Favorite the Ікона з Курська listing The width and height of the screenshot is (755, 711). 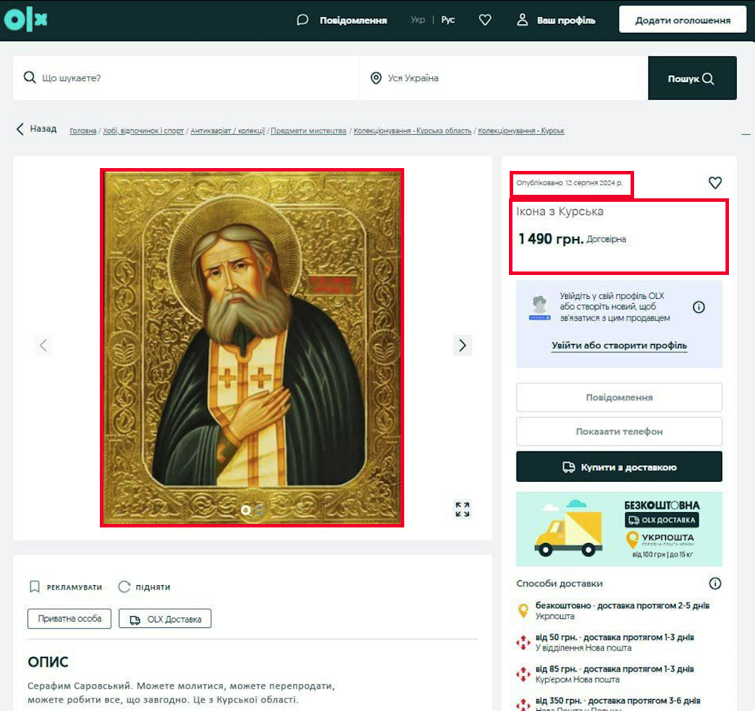point(715,182)
